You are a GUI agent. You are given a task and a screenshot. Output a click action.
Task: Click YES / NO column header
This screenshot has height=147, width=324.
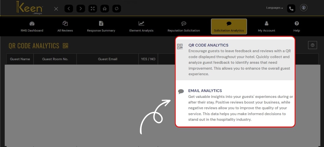pyautogui.click(x=148, y=59)
